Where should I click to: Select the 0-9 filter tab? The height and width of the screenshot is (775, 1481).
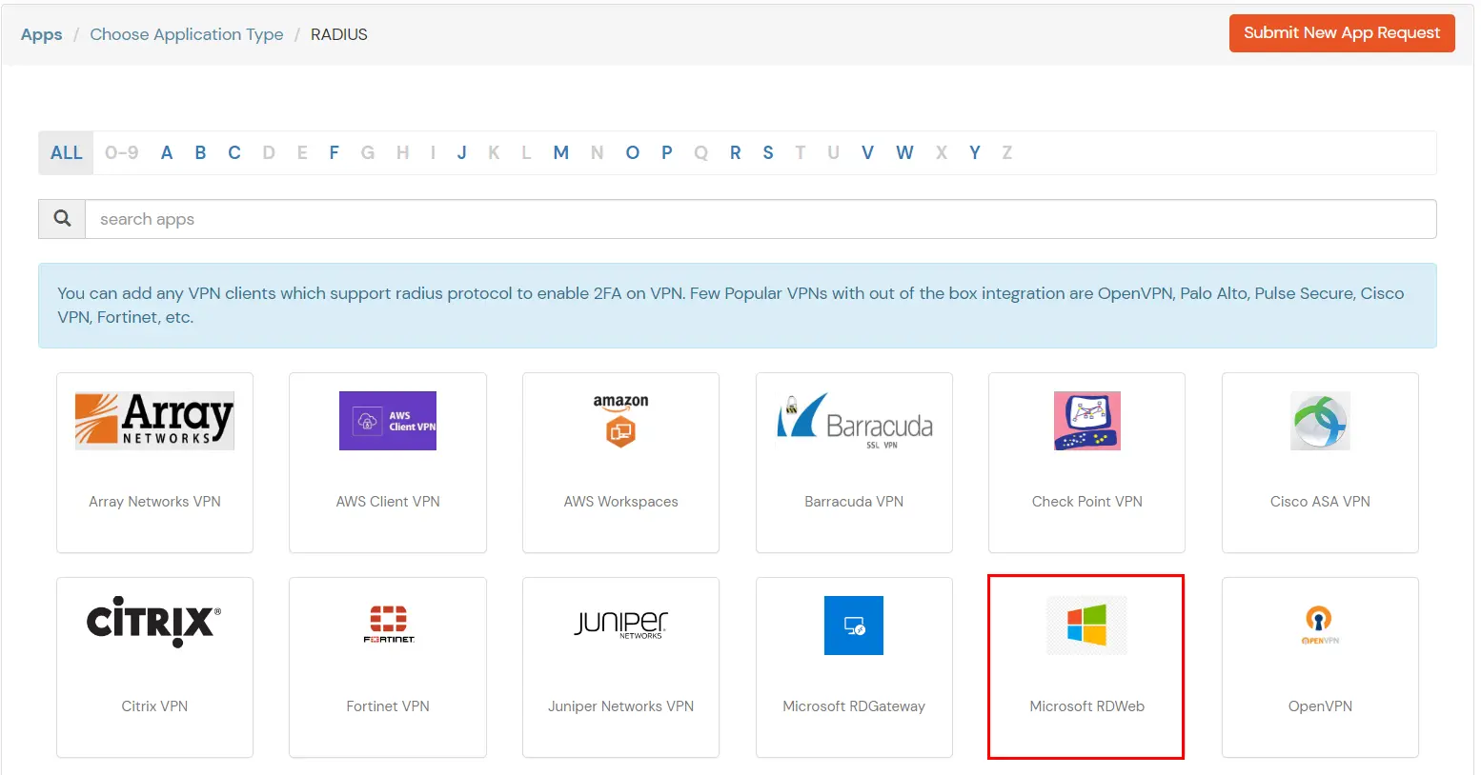pos(122,152)
